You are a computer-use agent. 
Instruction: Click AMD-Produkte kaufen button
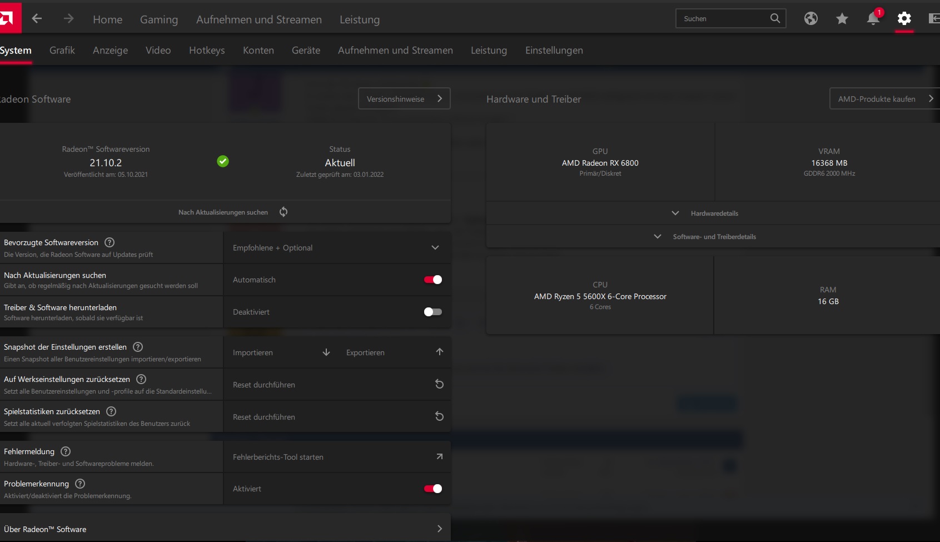click(884, 98)
